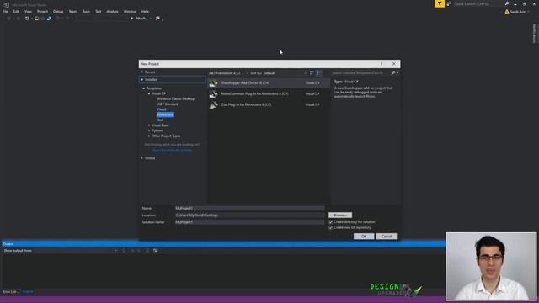Click the New Project toolbar icon

[27, 19]
